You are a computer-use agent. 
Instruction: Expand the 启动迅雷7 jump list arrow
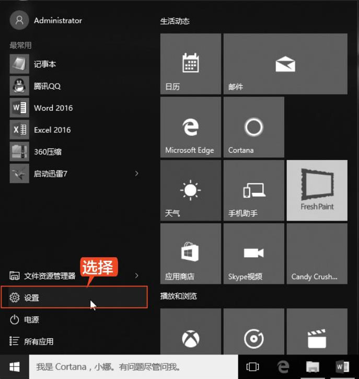click(137, 174)
